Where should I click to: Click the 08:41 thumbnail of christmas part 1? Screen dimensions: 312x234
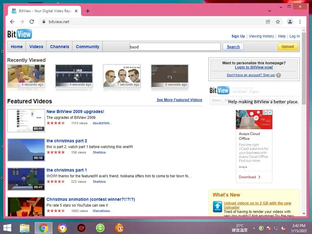point(26,179)
